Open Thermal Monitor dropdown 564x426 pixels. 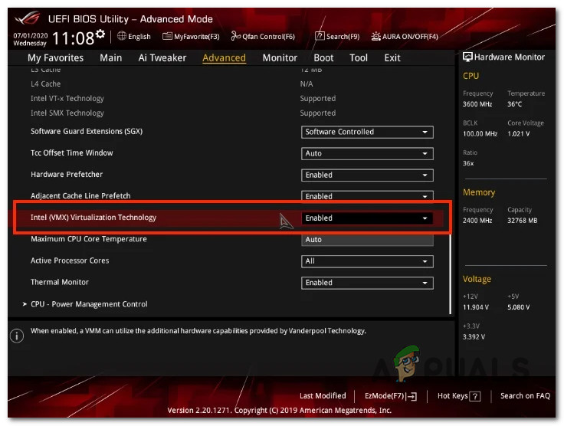coord(367,283)
